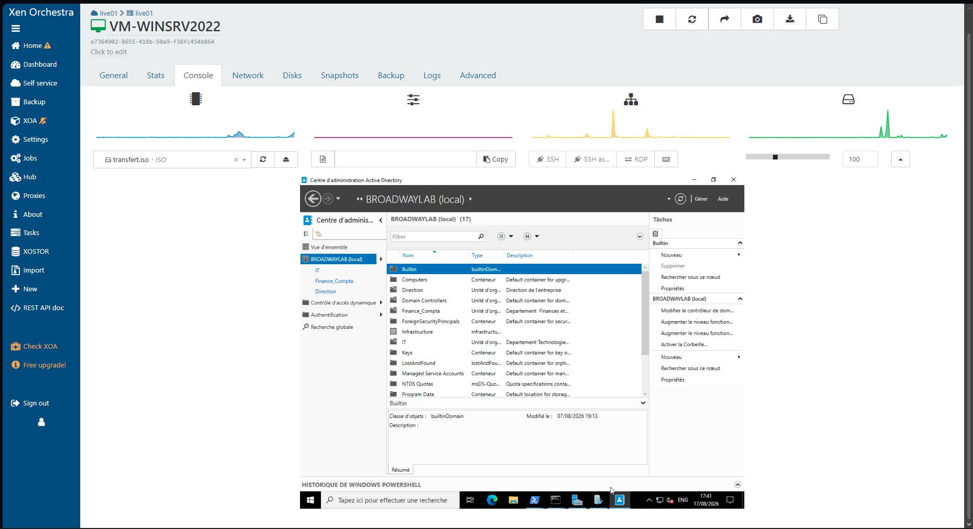Switch to the Stats tab
Image resolution: width=973 pixels, height=529 pixels.
(156, 75)
